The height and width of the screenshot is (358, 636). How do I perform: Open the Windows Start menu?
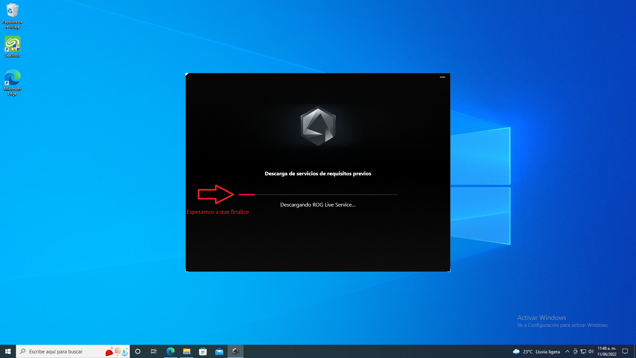click(x=8, y=351)
